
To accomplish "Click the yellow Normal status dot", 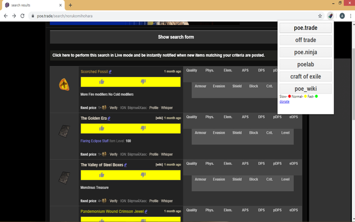I will pos(305,96).
